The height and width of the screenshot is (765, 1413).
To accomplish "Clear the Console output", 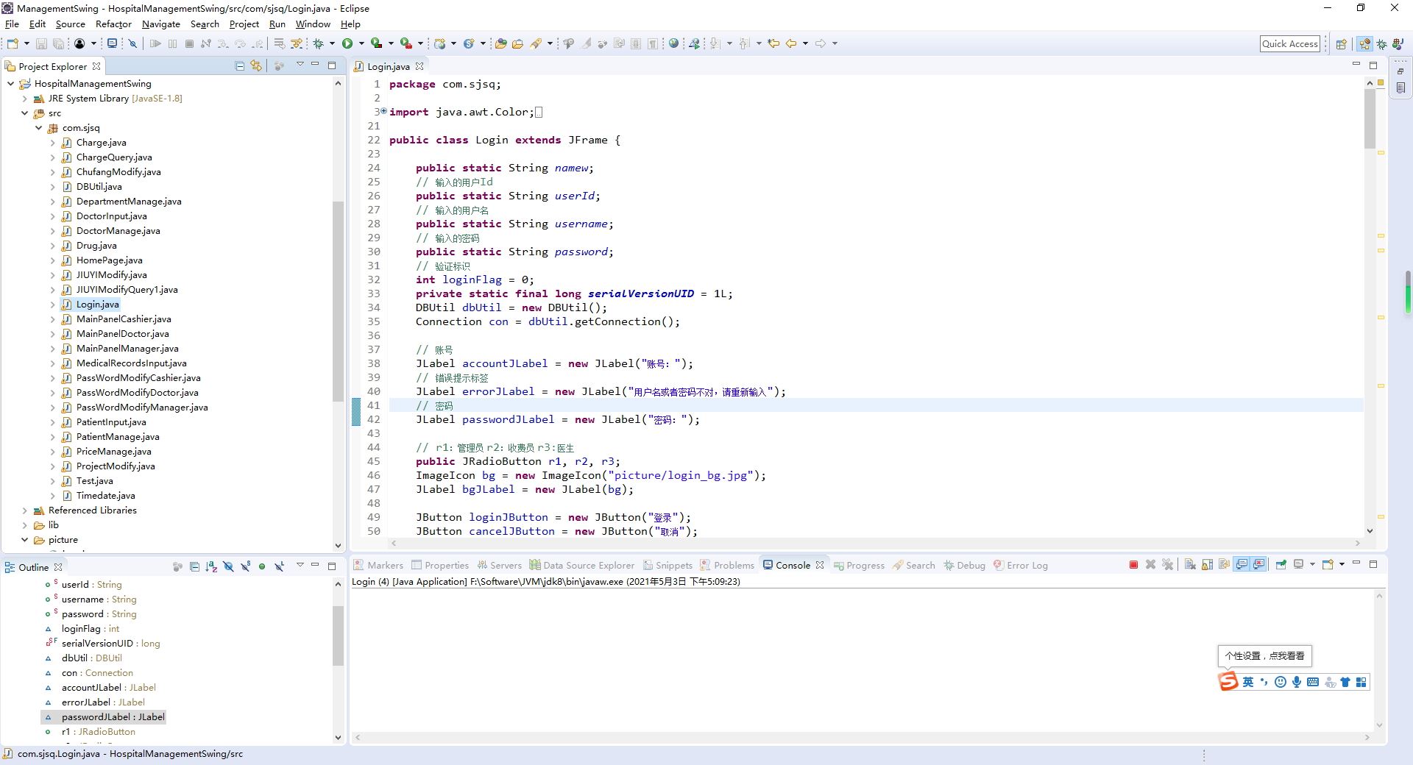I will coord(1188,565).
